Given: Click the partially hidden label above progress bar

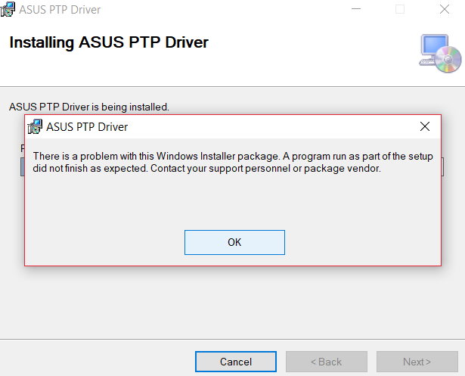Looking at the screenshot, I should 22,148.
